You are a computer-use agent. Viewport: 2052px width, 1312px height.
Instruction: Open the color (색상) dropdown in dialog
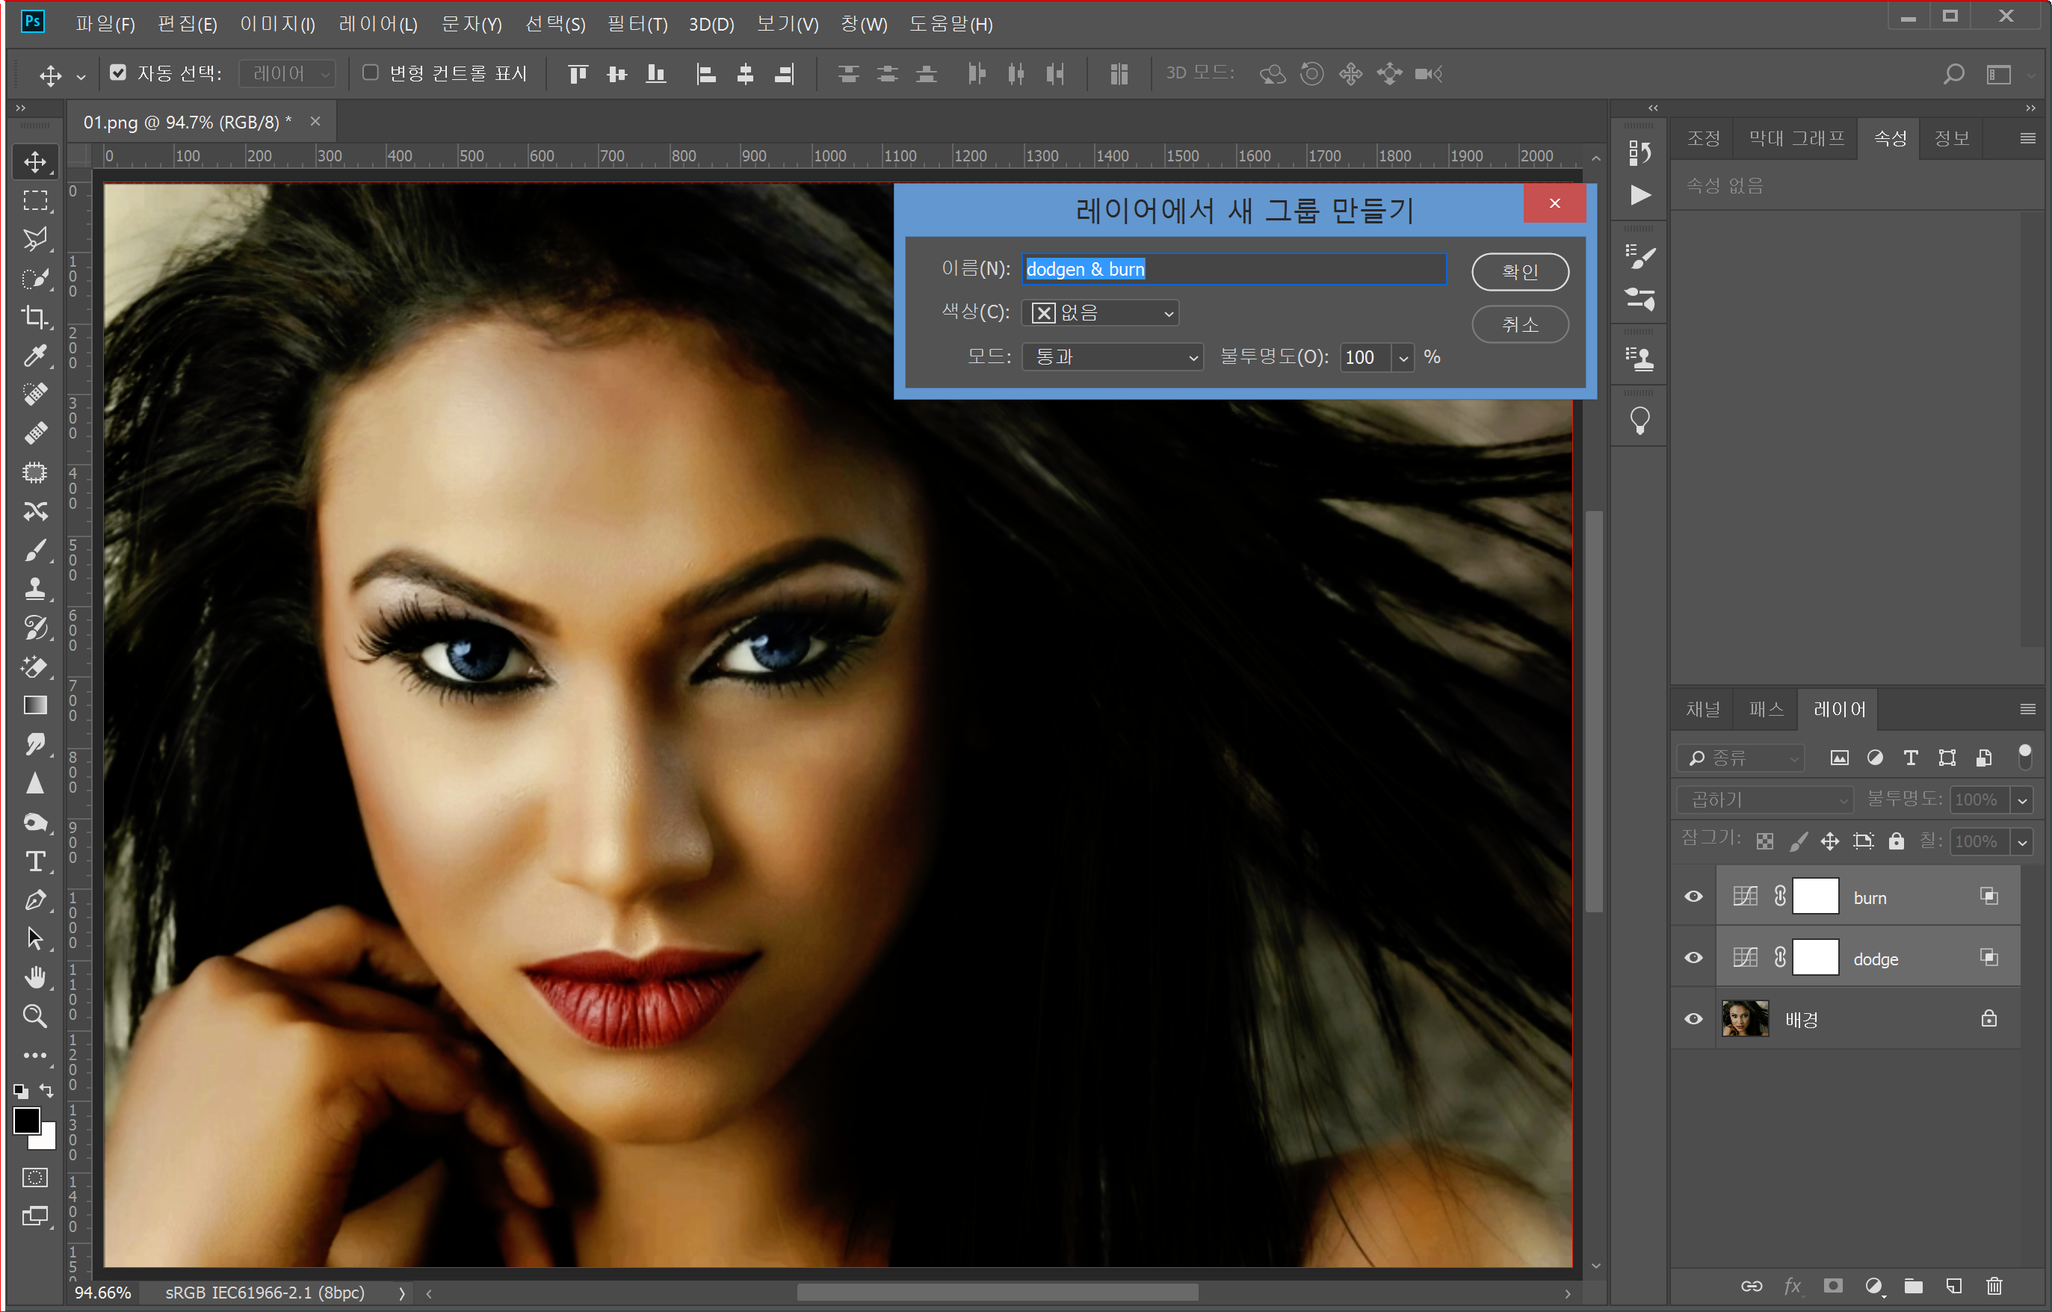(x=1100, y=314)
